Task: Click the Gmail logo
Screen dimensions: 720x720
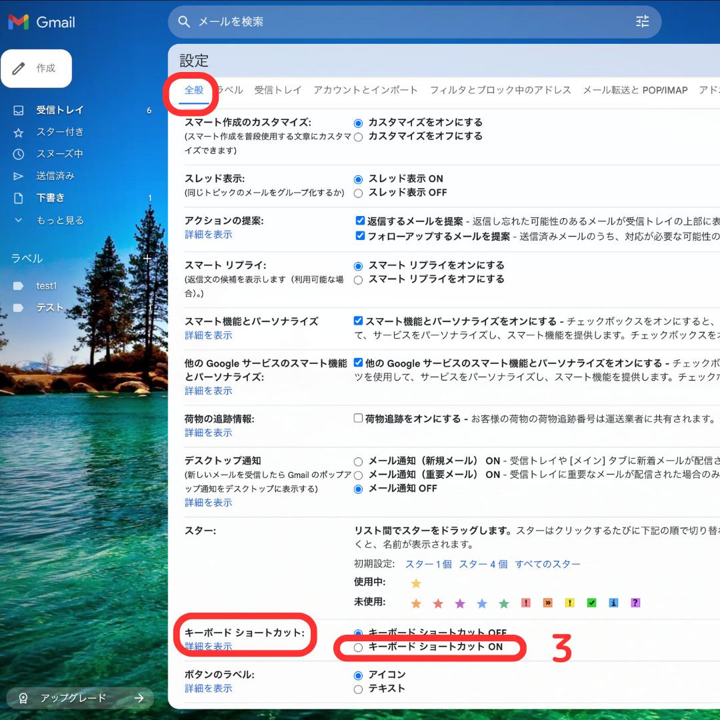Action: coord(42,21)
